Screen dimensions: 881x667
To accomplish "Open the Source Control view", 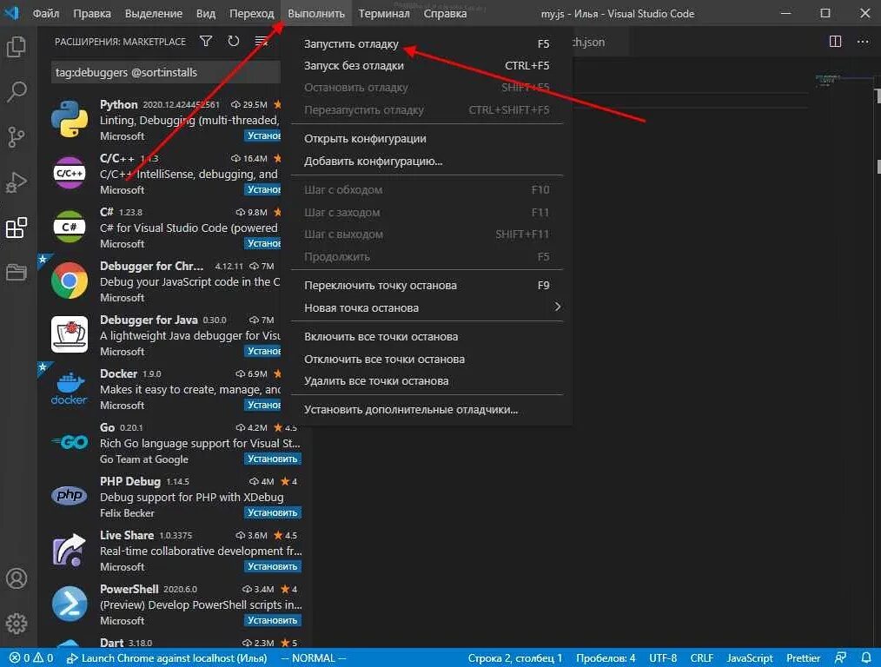I will [x=17, y=136].
